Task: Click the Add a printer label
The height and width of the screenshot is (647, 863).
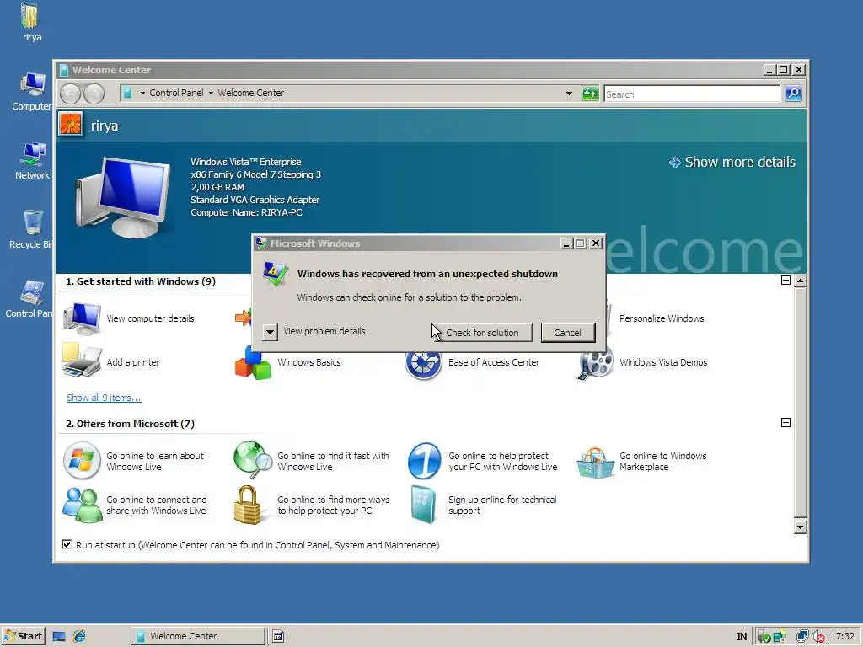Action: tap(133, 362)
